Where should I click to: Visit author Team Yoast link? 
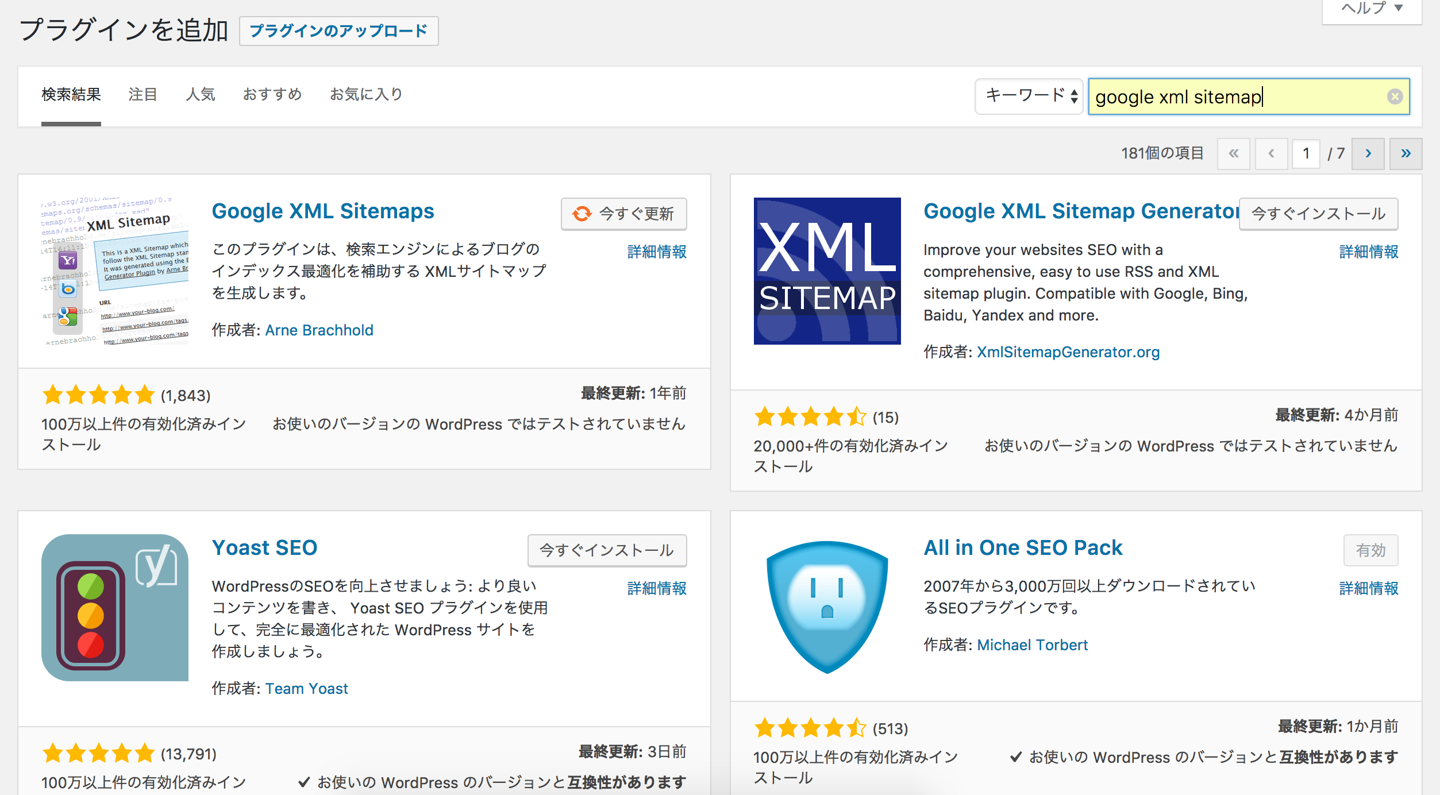click(x=307, y=689)
